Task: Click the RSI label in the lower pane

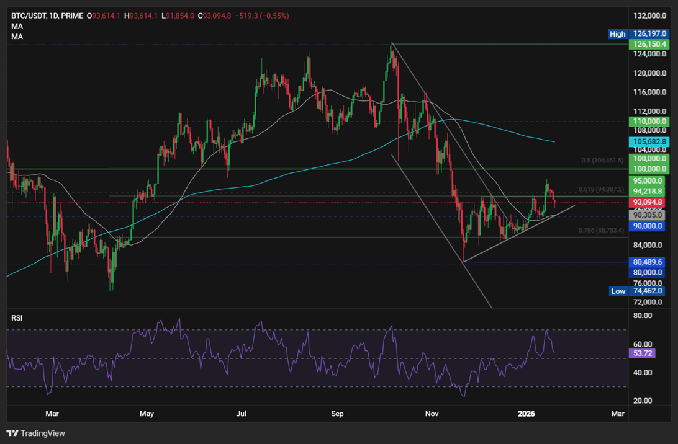Action: 16,317
